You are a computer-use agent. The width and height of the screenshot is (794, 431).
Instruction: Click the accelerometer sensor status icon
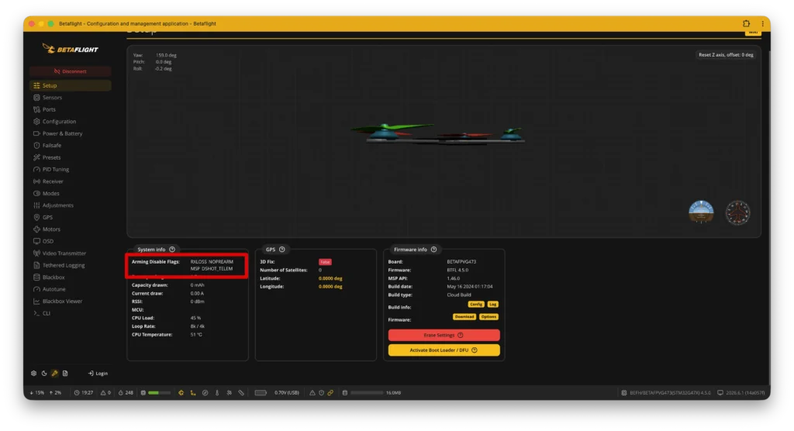pyautogui.click(x=193, y=392)
